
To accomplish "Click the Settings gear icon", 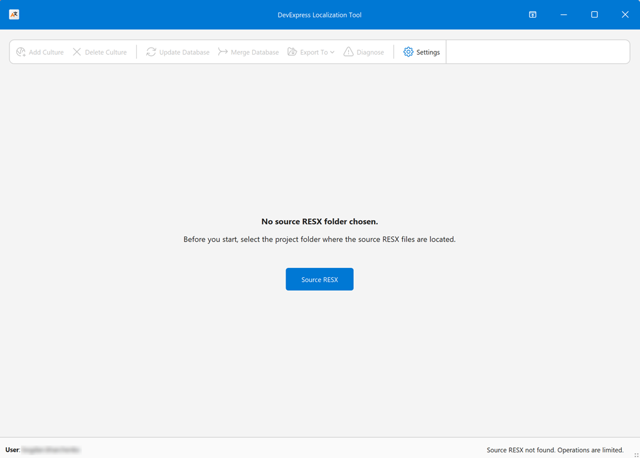I will tap(408, 52).
